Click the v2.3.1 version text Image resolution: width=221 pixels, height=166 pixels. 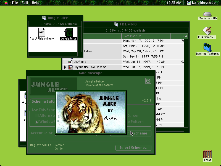(146, 100)
